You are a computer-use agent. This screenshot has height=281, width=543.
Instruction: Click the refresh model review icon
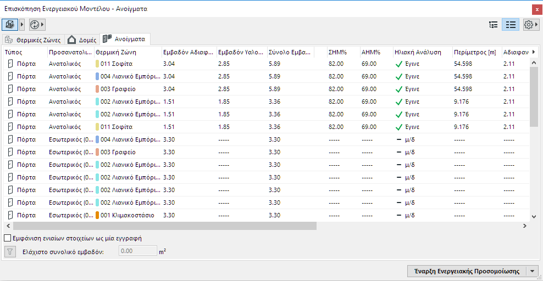tap(35, 25)
